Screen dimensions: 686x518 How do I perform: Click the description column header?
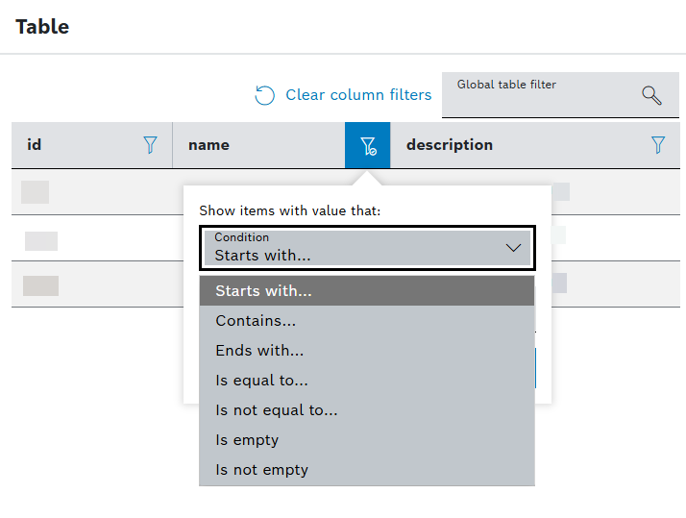pos(450,145)
